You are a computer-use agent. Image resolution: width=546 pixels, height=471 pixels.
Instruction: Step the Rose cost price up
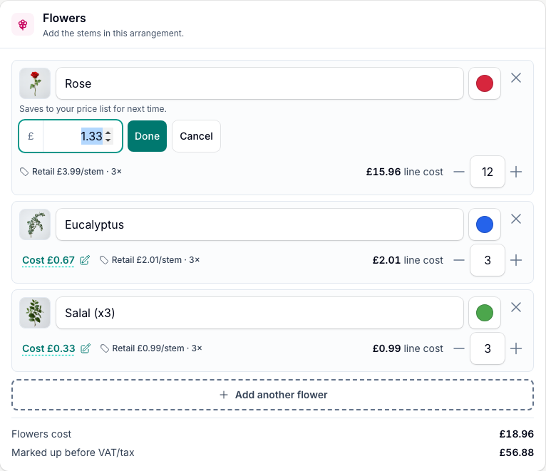pyautogui.click(x=108, y=133)
